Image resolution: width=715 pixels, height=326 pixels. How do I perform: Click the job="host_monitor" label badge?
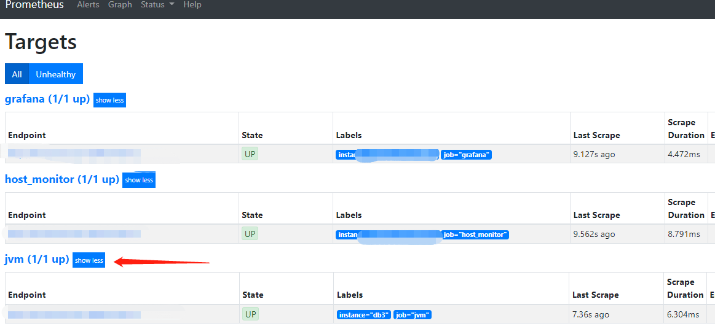pyautogui.click(x=475, y=235)
